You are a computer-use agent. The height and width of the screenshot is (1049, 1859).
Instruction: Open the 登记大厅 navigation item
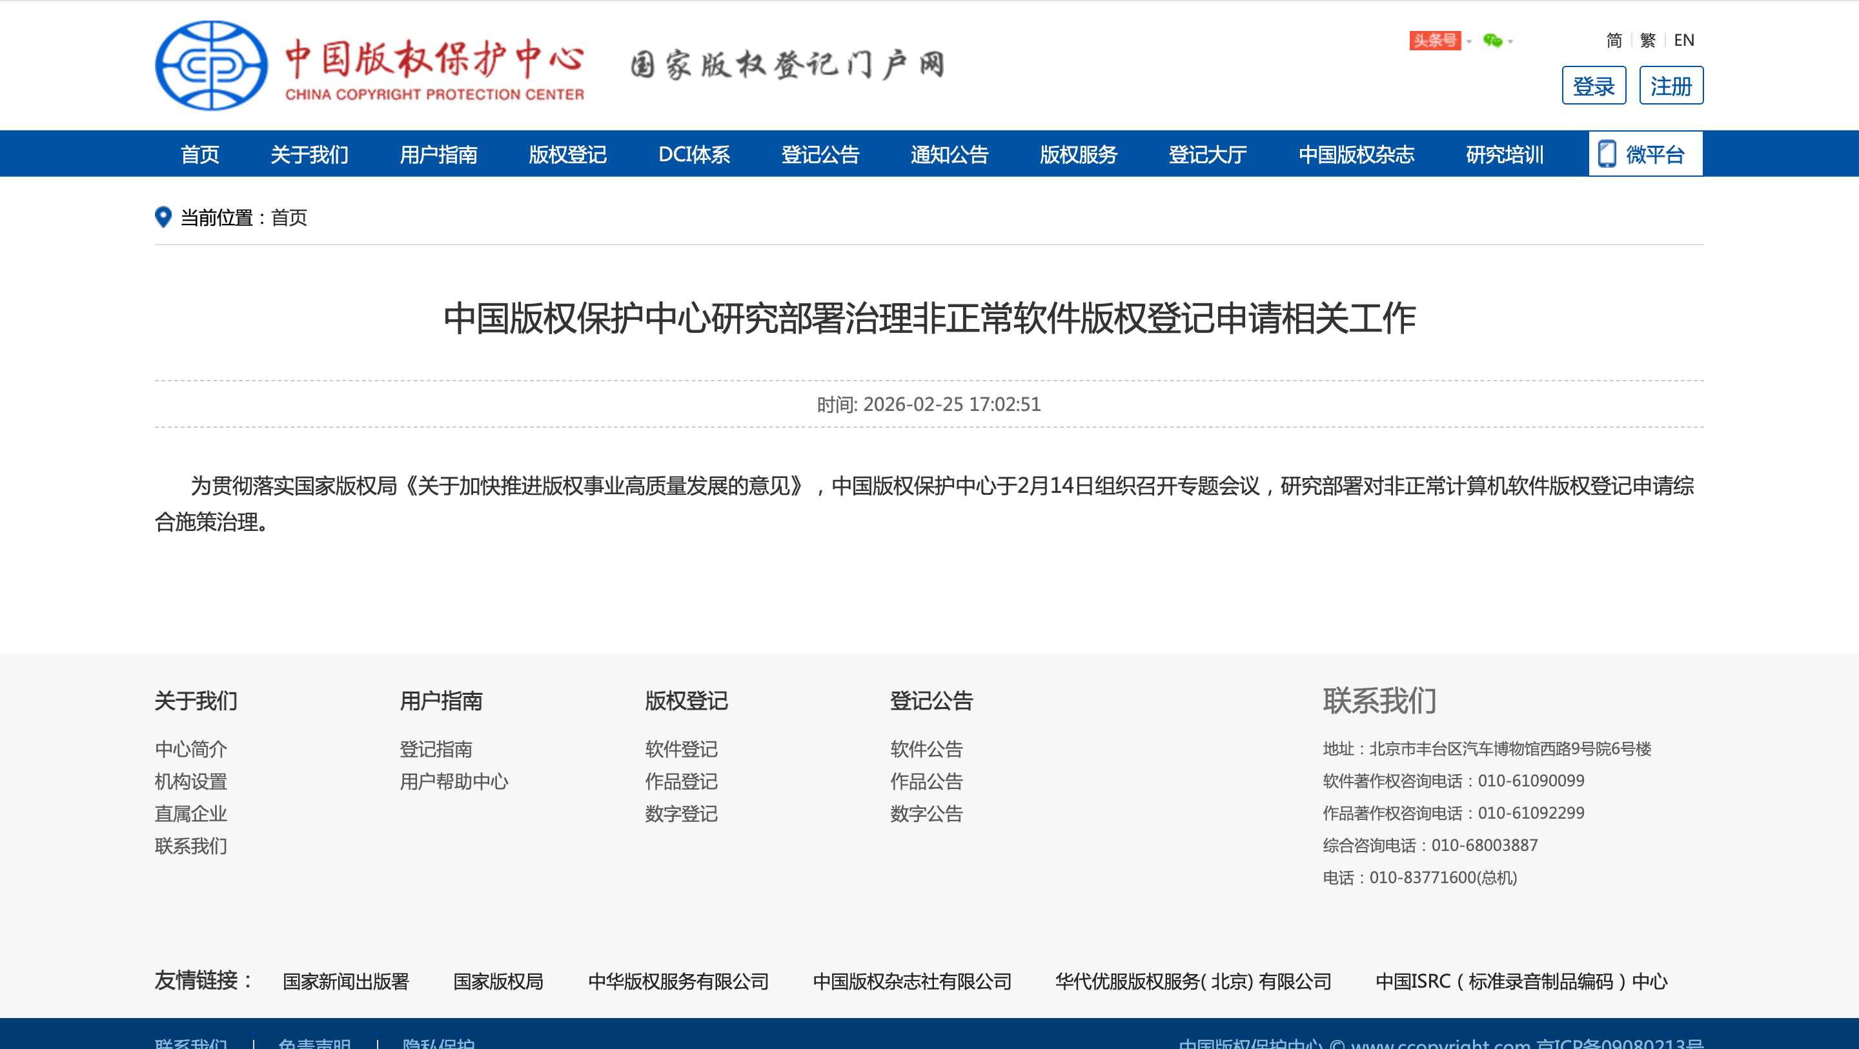[x=1207, y=154]
